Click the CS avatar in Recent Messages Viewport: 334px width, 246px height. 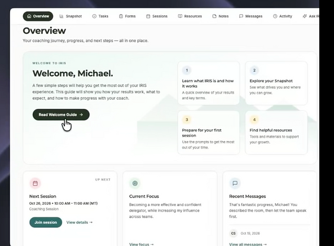click(233, 234)
